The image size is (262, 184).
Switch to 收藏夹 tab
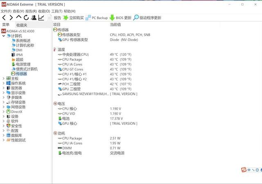tap(22, 25)
